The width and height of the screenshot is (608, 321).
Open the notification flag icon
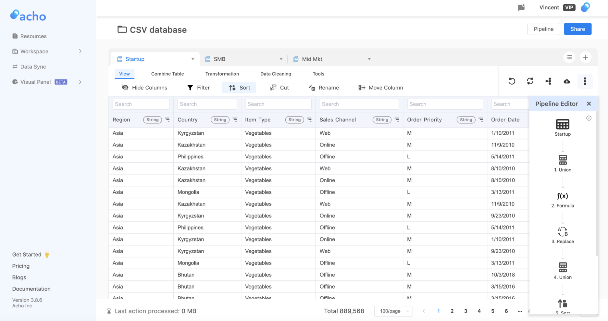pos(521,8)
